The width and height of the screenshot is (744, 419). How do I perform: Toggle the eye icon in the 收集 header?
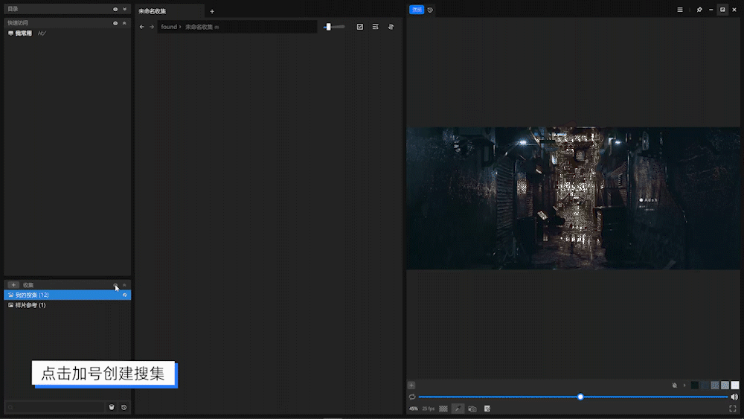[x=115, y=285]
